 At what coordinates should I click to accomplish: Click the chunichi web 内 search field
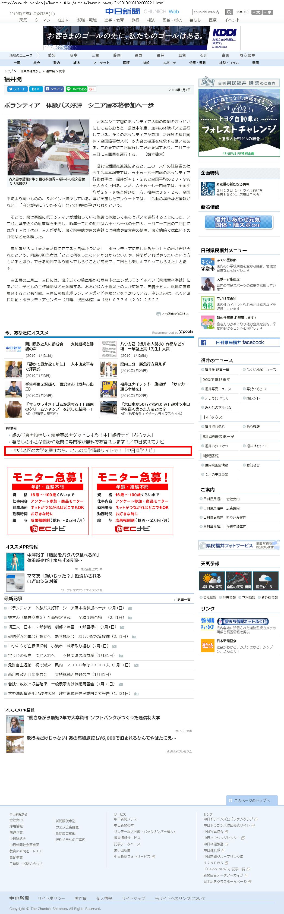point(209,12)
